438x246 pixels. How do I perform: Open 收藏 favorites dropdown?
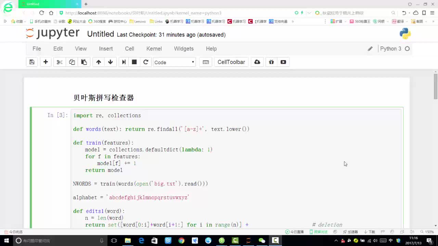18,21
